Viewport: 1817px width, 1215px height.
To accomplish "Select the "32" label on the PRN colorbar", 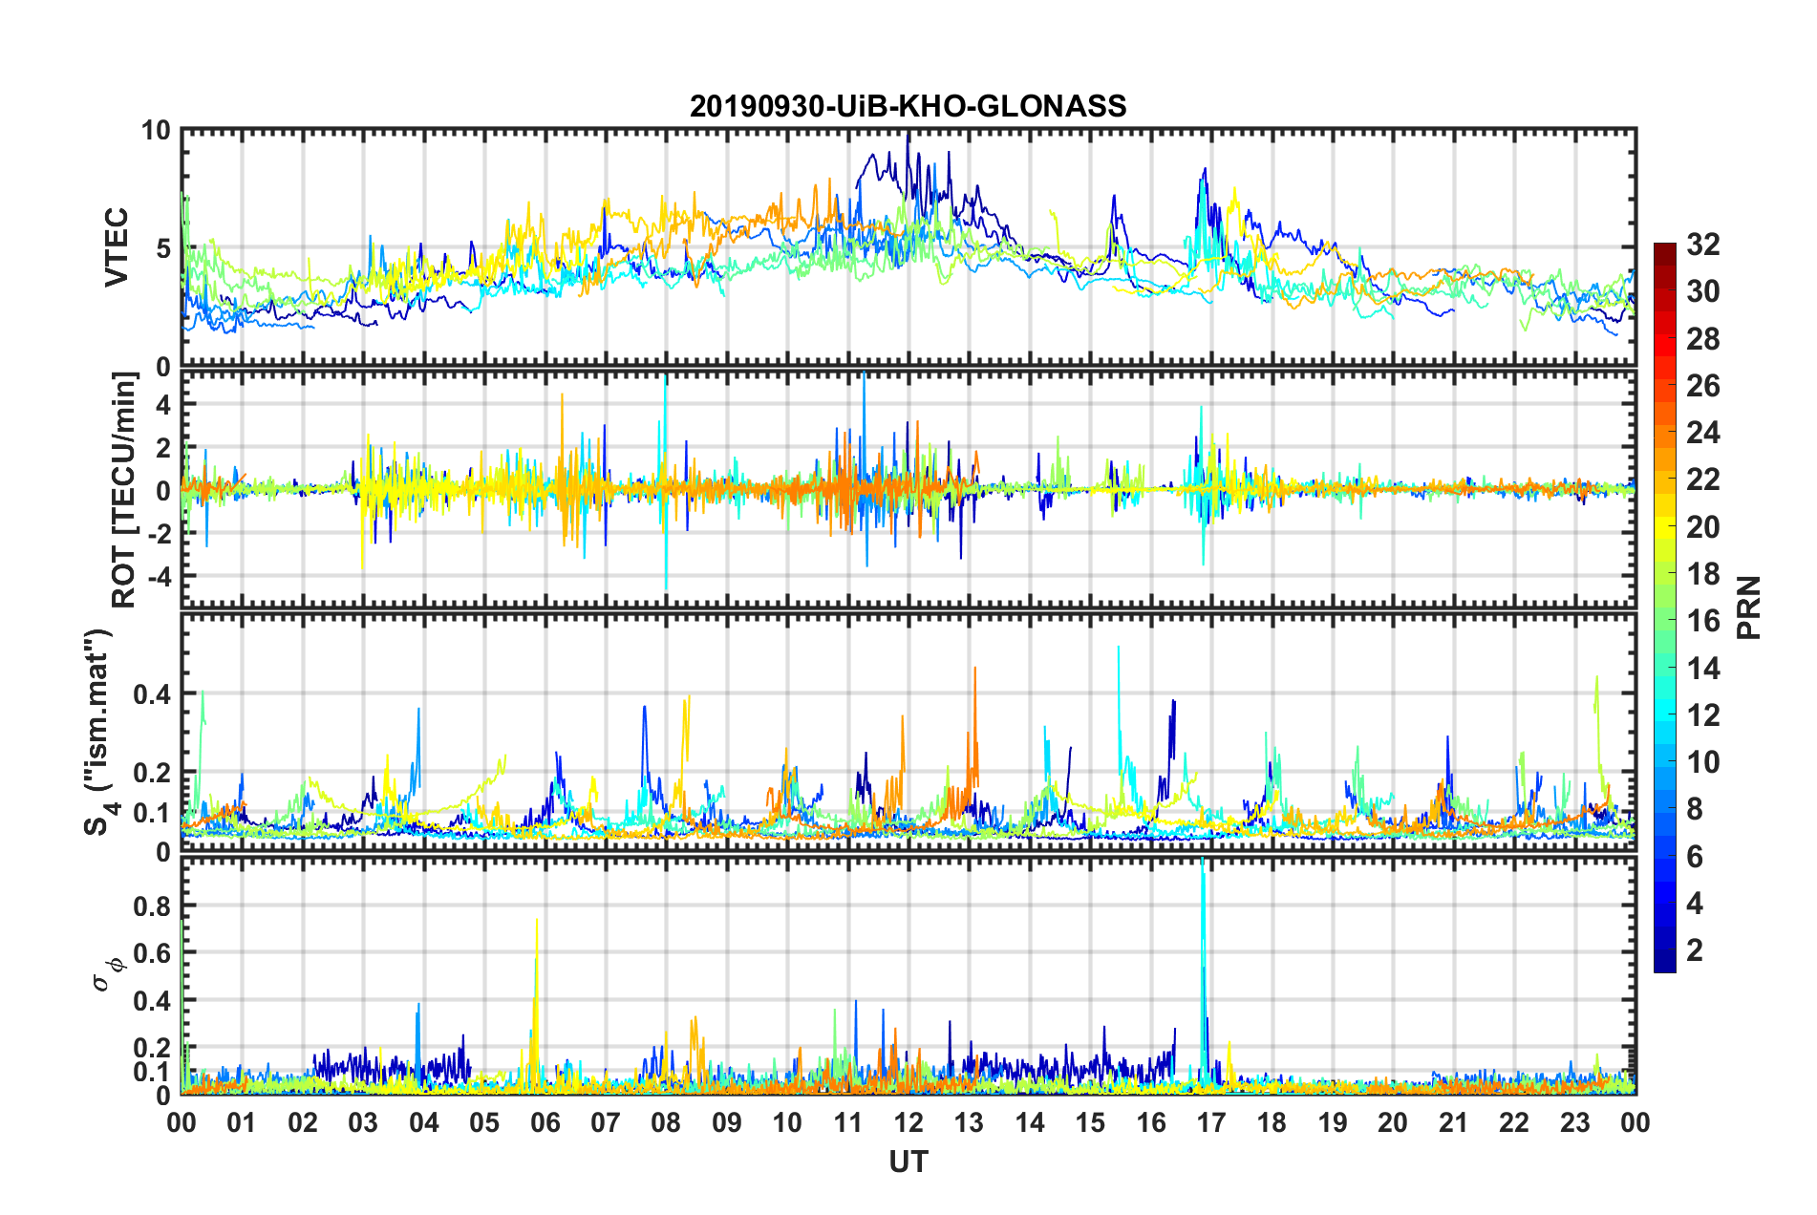I will (x=1702, y=245).
